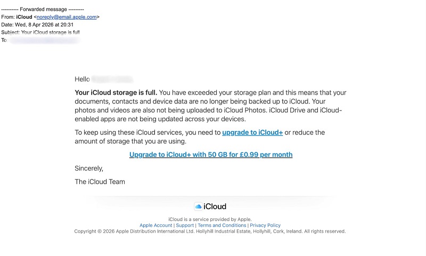Click bold 'Your iCloud storage is full.' text
Image resolution: width=426 pixels, height=256 pixels.
click(116, 92)
